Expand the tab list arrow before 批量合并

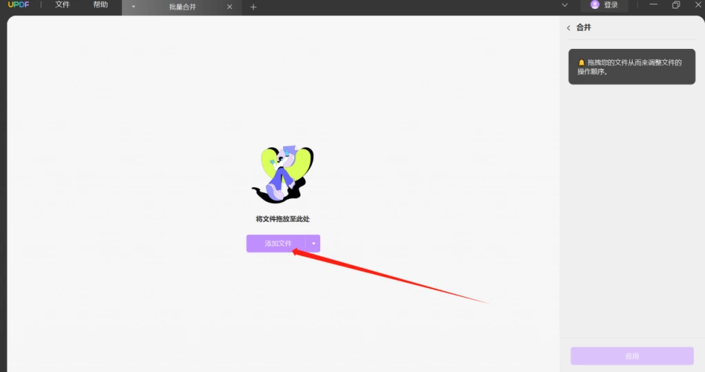[134, 7]
